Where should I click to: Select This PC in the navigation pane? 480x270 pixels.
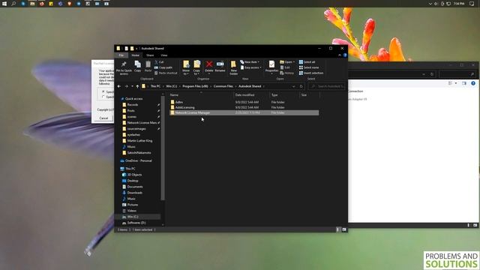(x=130, y=169)
